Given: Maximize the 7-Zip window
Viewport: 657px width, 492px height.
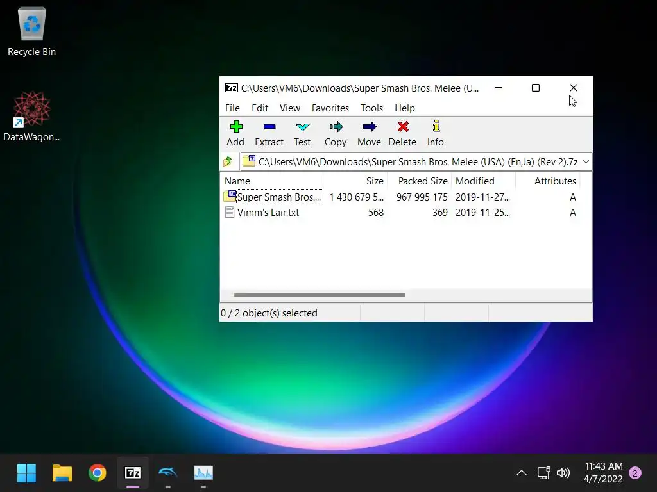Looking at the screenshot, I should 536,88.
